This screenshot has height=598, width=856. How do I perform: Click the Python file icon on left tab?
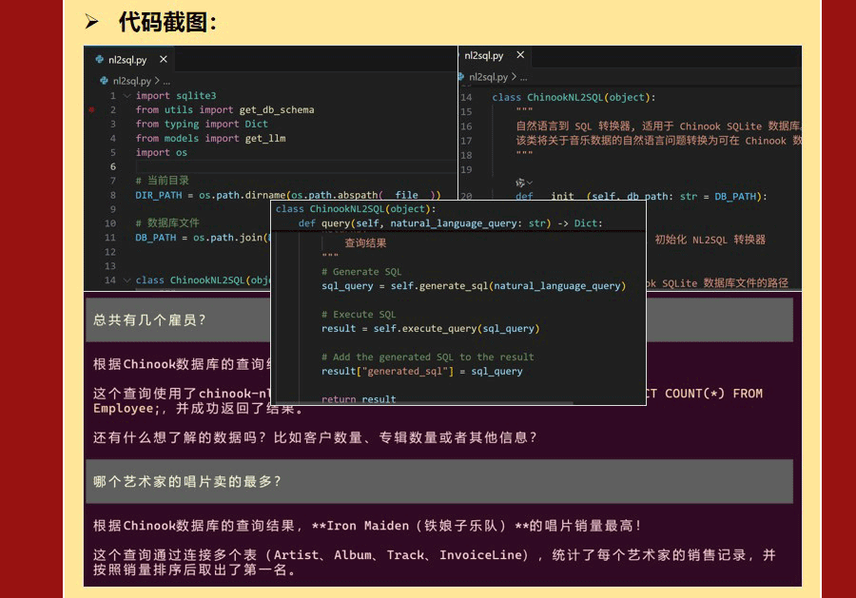click(x=100, y=60)
